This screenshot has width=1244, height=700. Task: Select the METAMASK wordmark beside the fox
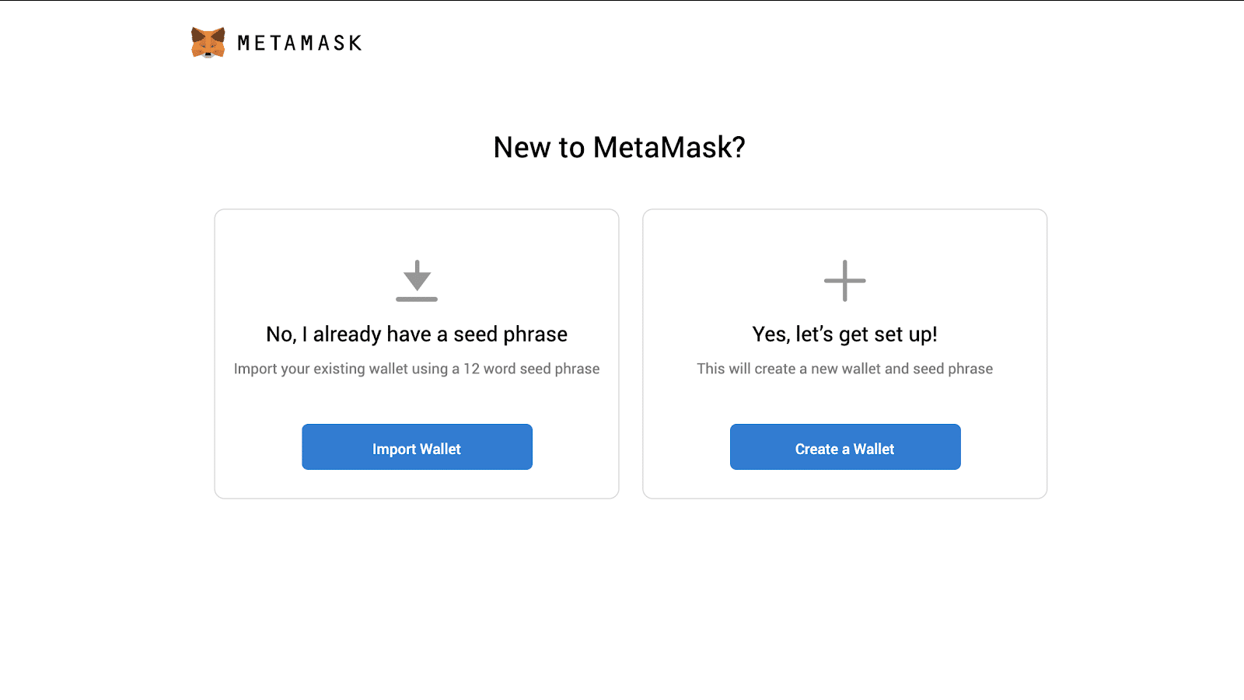(299, 44)
